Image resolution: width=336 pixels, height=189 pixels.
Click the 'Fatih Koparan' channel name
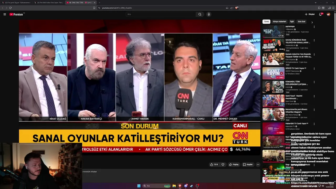pyautogui.click(x=290, y=59)
